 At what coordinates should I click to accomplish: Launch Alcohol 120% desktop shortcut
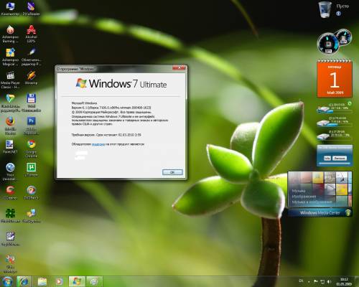coord(31,34)
